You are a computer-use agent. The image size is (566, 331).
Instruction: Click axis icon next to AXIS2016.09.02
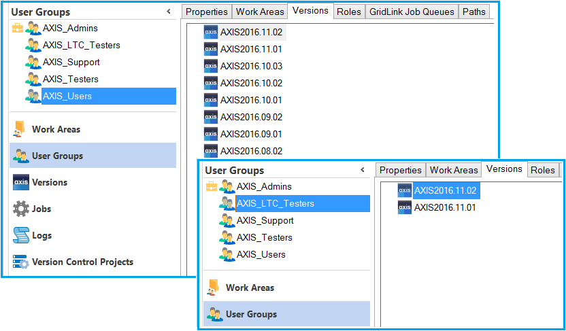210,117
